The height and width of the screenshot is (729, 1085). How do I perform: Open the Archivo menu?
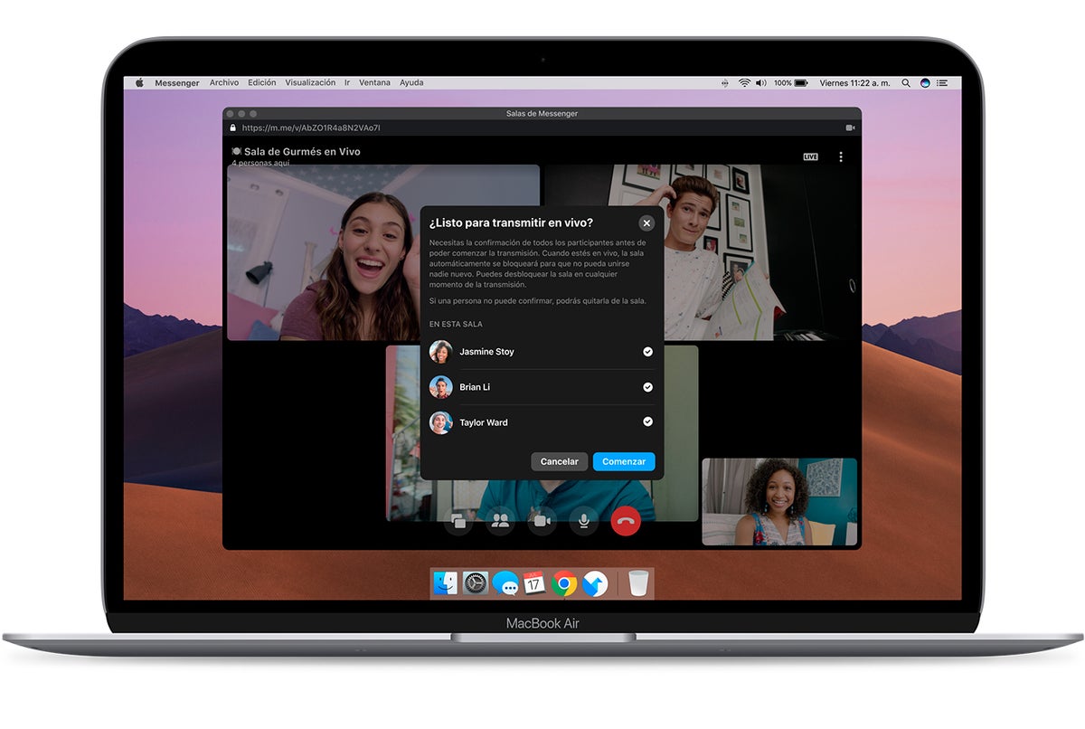224,83
